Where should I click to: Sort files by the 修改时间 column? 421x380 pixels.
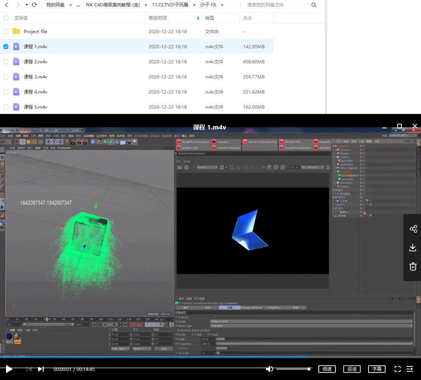pyautogui.click(x=158, y=18)
